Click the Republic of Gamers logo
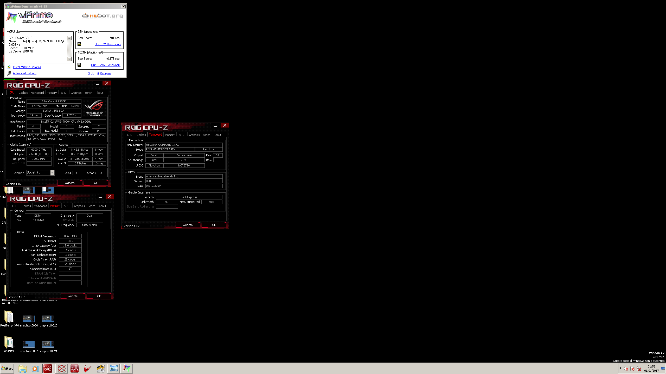This screenshot has height=374, width=666. tap(94, 108)
